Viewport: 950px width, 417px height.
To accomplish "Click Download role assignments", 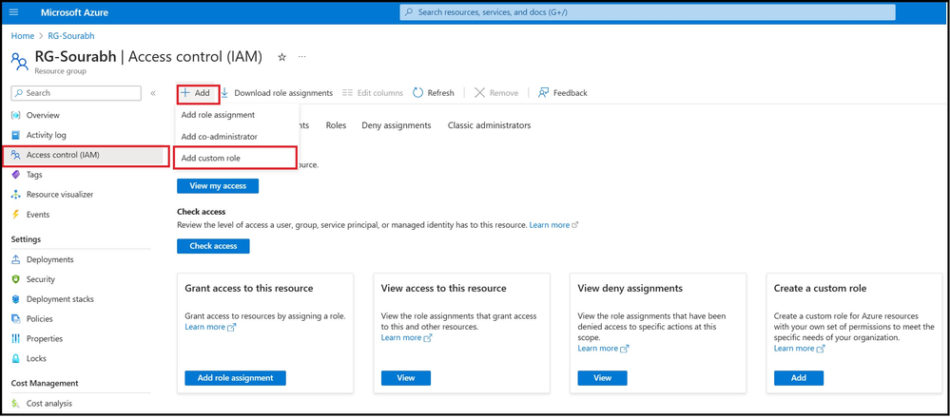I will click(277, 92).
